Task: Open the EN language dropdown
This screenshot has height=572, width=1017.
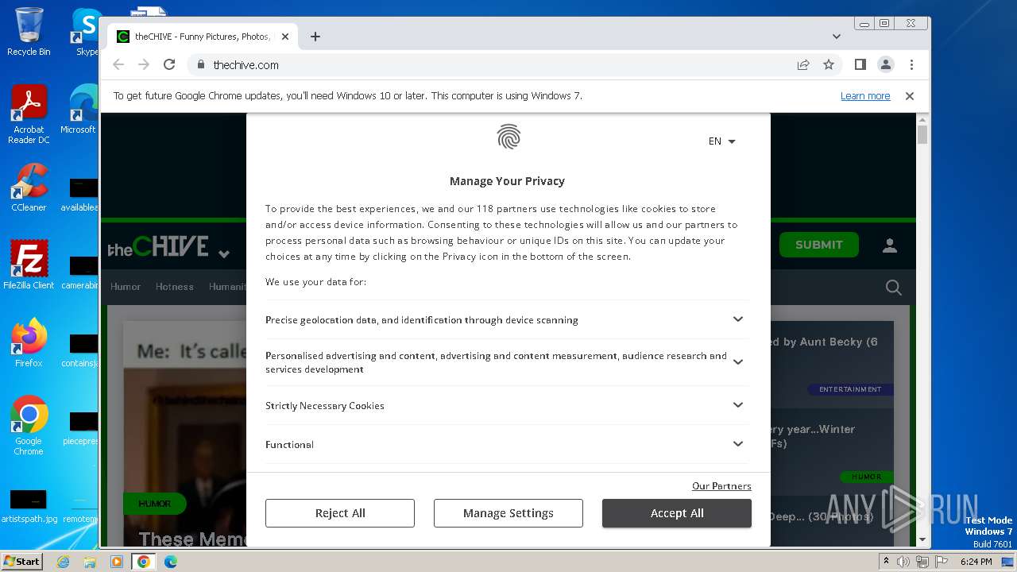Action: 721,141
